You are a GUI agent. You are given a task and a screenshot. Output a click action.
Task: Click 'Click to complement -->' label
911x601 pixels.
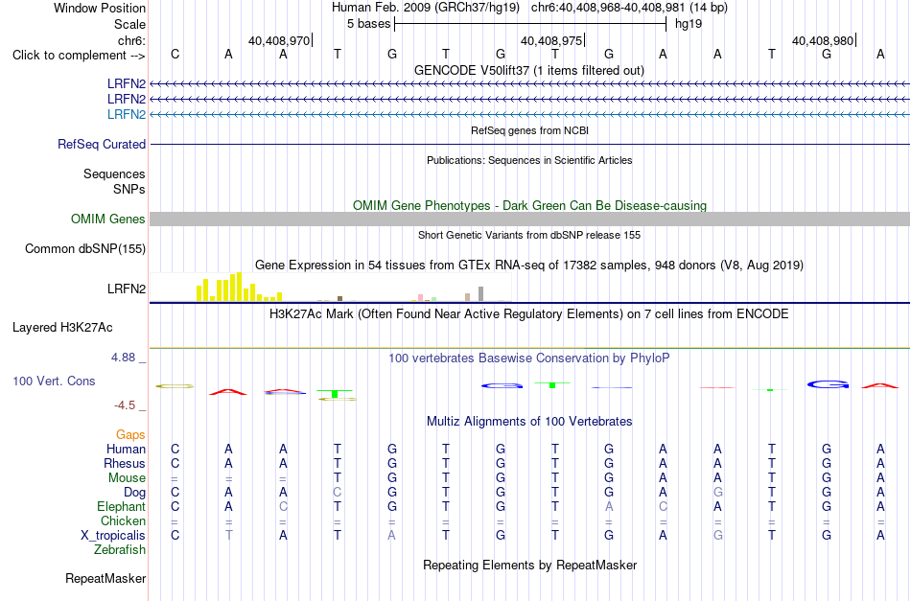[x=79, y=56]
